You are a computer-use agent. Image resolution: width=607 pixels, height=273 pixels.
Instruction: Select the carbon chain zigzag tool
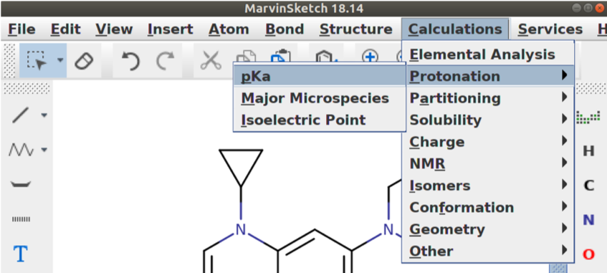(x=20, y=150)
